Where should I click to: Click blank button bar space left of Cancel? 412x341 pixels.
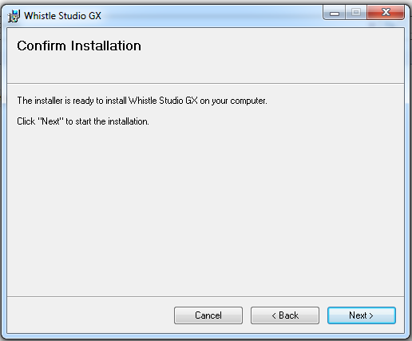coord(90,315)
